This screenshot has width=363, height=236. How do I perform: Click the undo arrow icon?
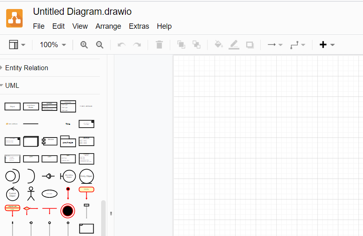122,45
